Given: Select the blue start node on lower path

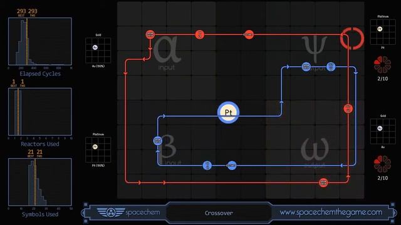Looking at the screenshot, I should tap(231, 165).
